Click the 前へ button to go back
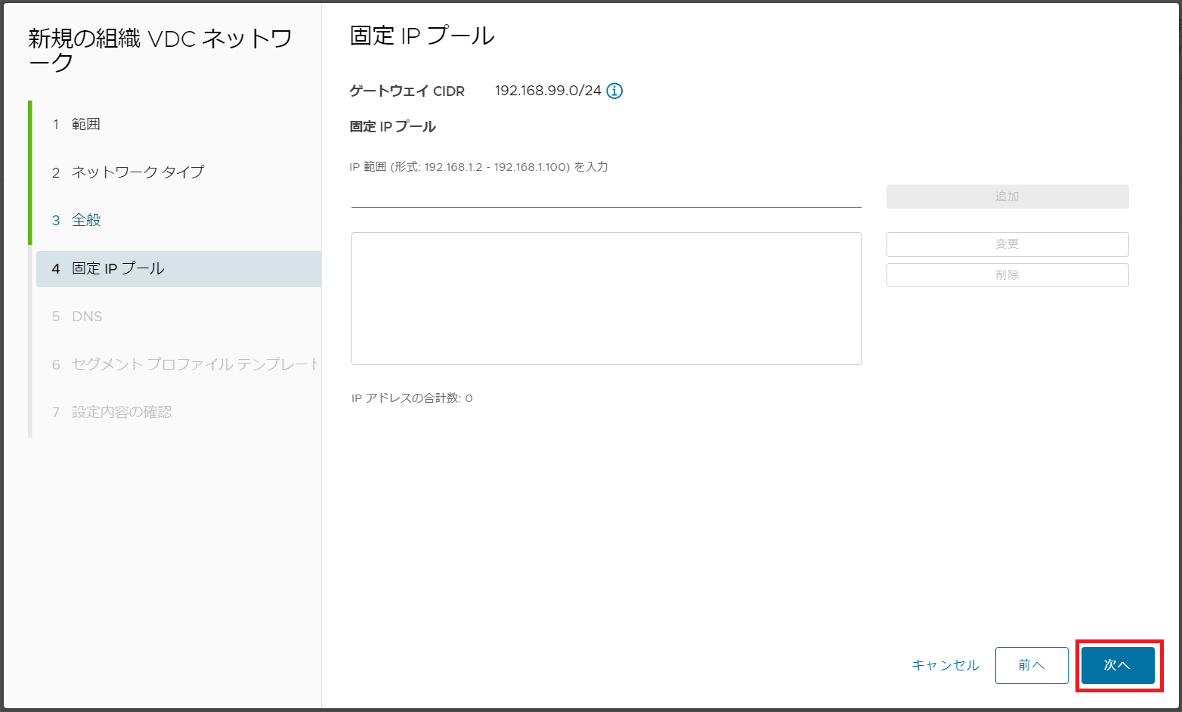1182x712 pixels. pos(1031,665)
